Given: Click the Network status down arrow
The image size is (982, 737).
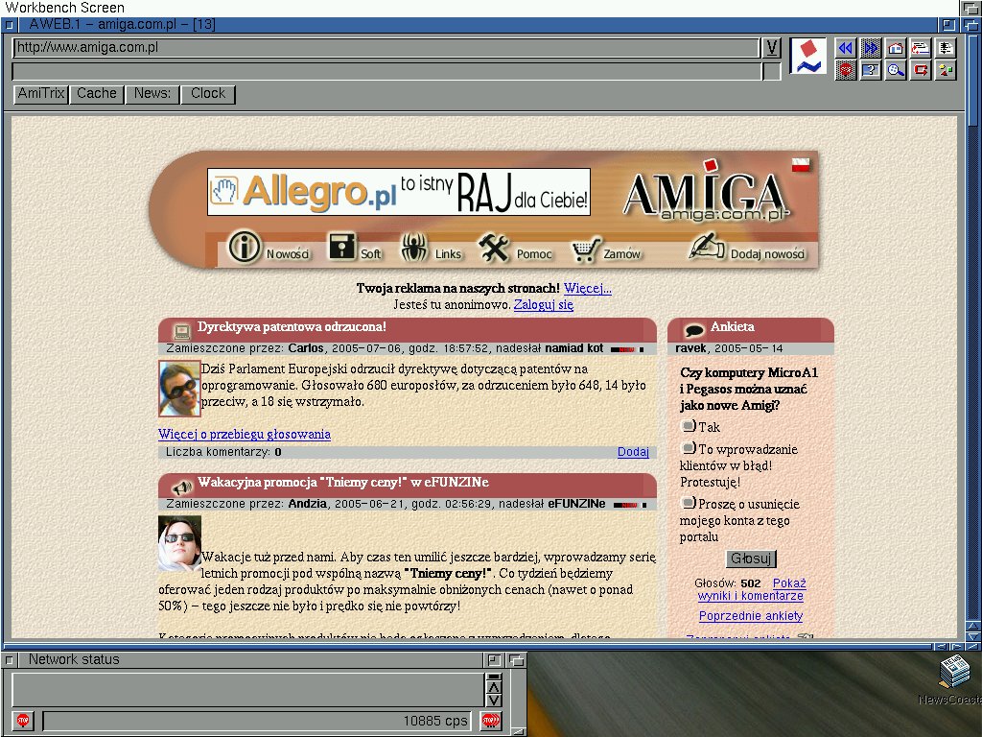Looking at the screenshot, I should (494, 701).
